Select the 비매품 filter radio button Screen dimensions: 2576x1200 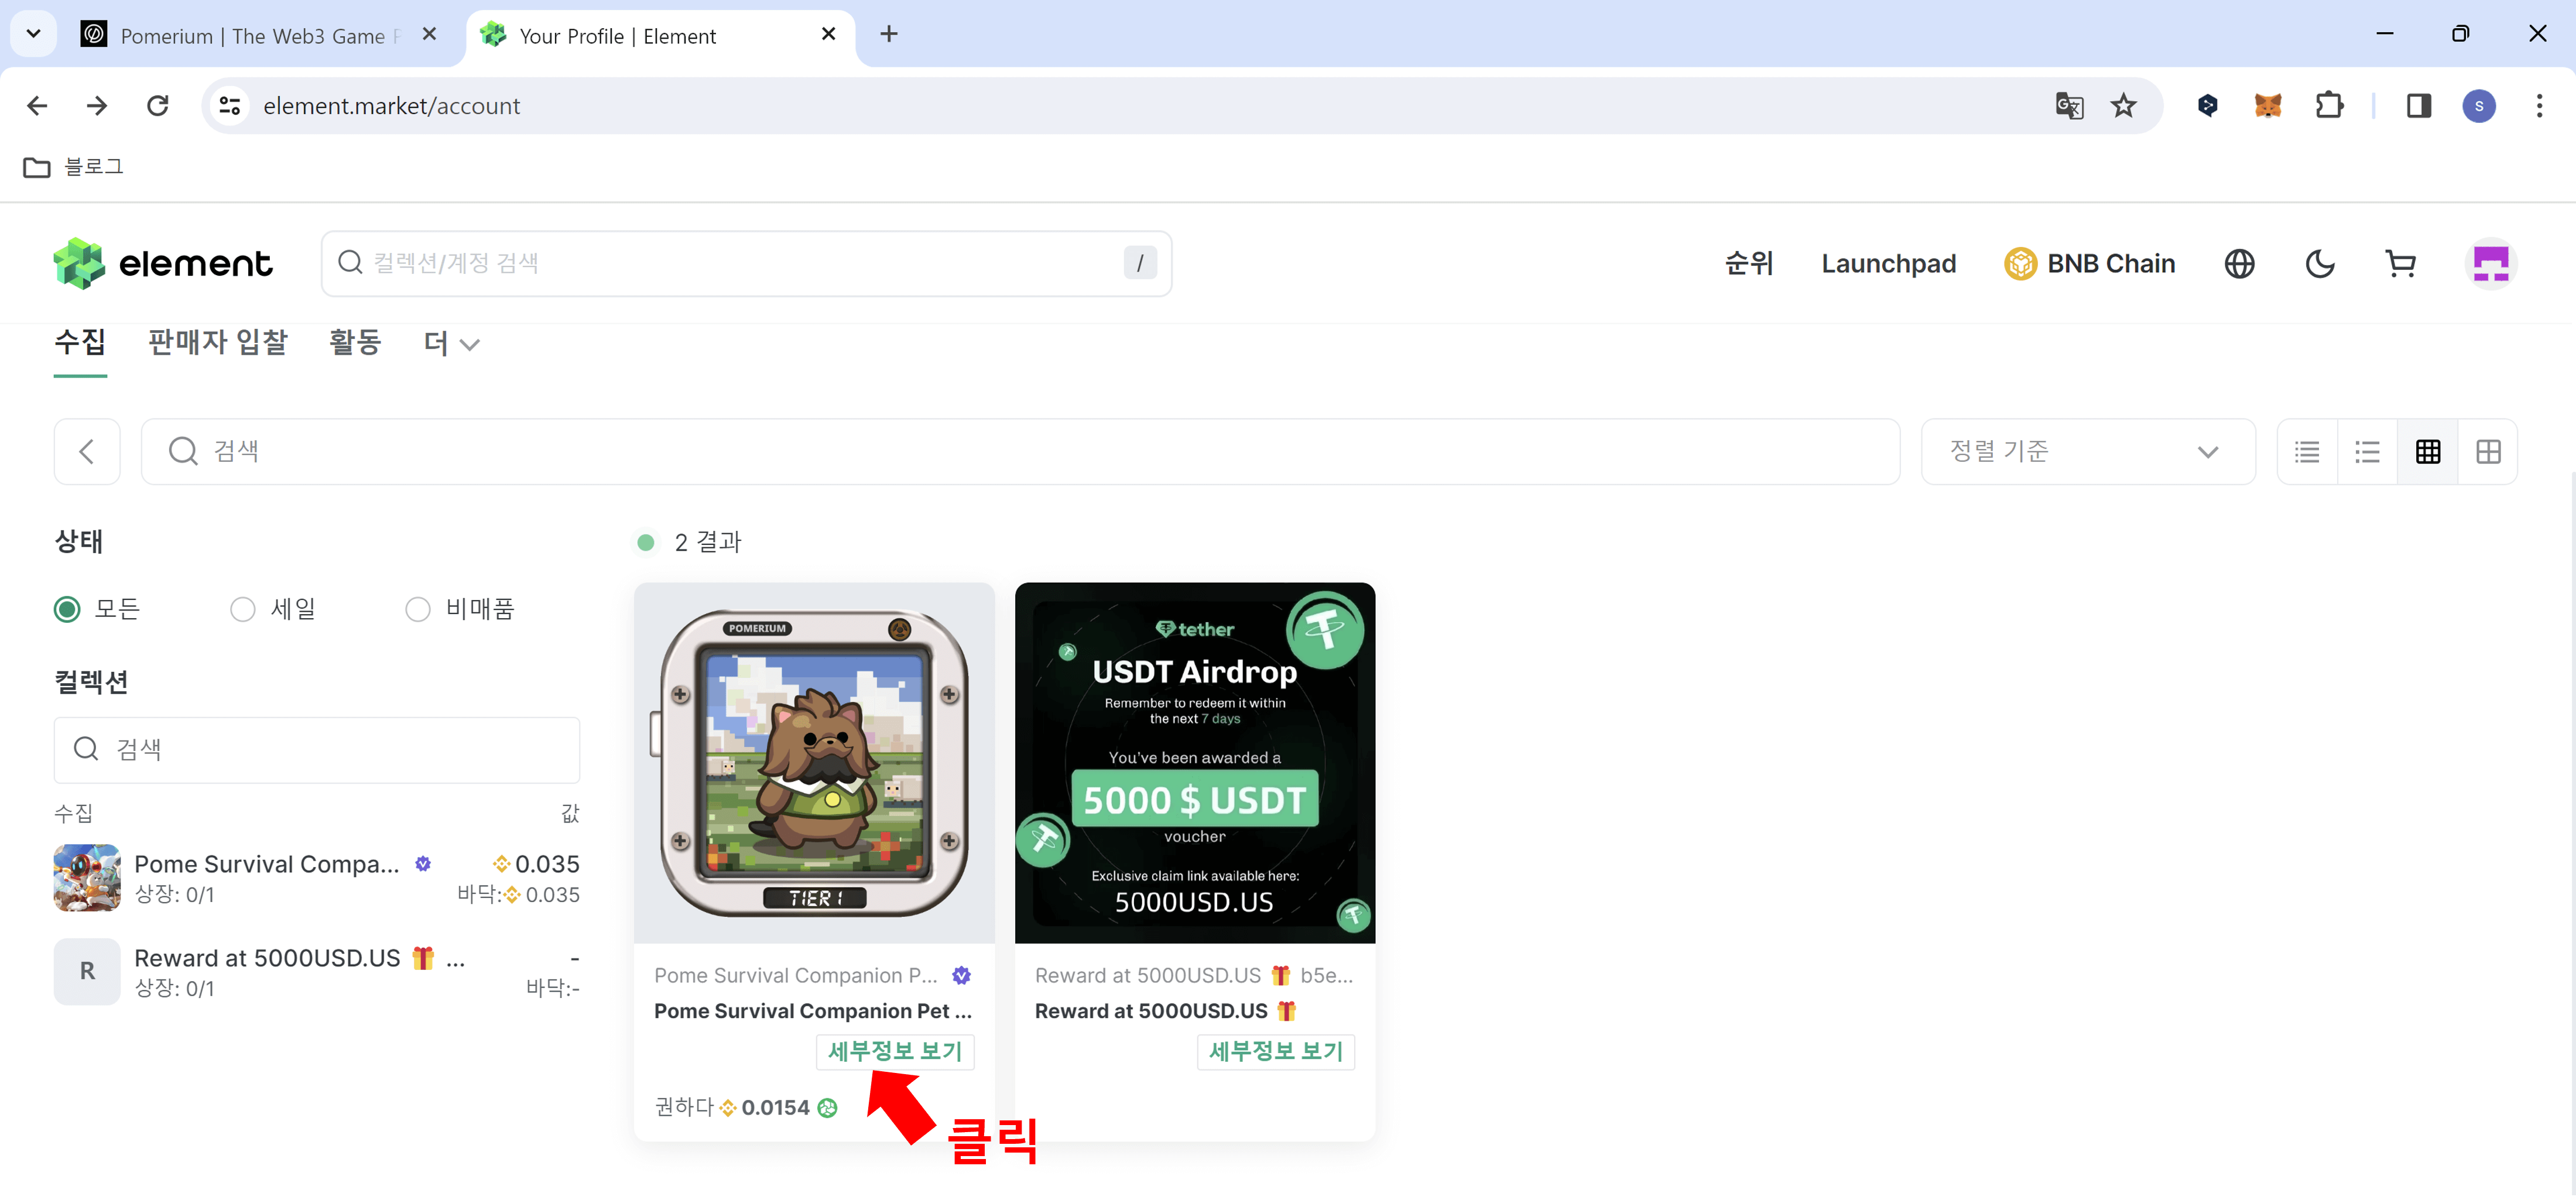point(418,609)
